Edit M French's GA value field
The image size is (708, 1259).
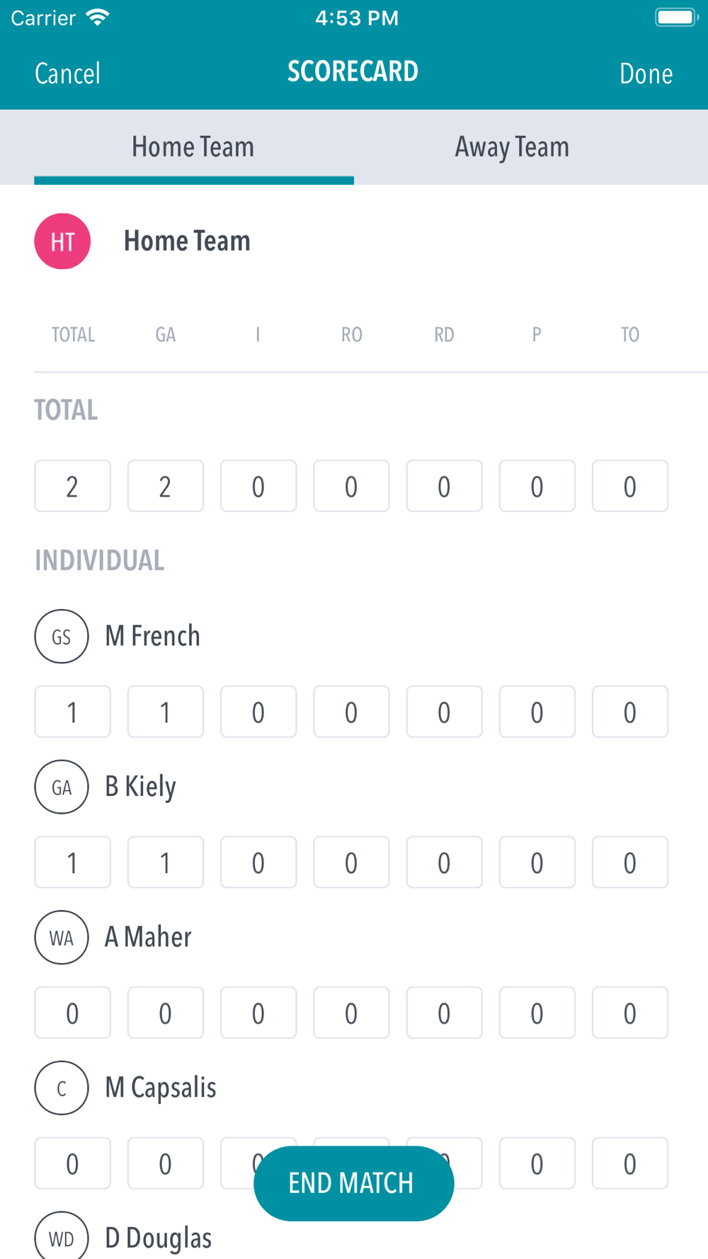click(165, 712)
